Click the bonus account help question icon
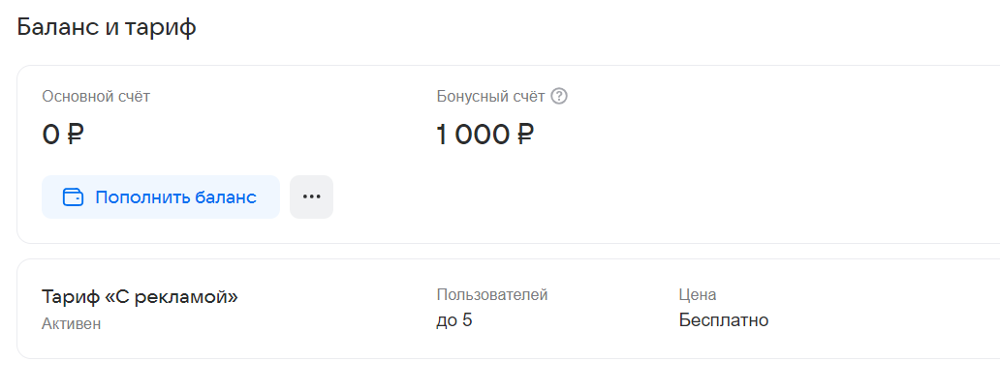Image resolution: width=1000 pixels, height=392 pixels. [559, 97]
